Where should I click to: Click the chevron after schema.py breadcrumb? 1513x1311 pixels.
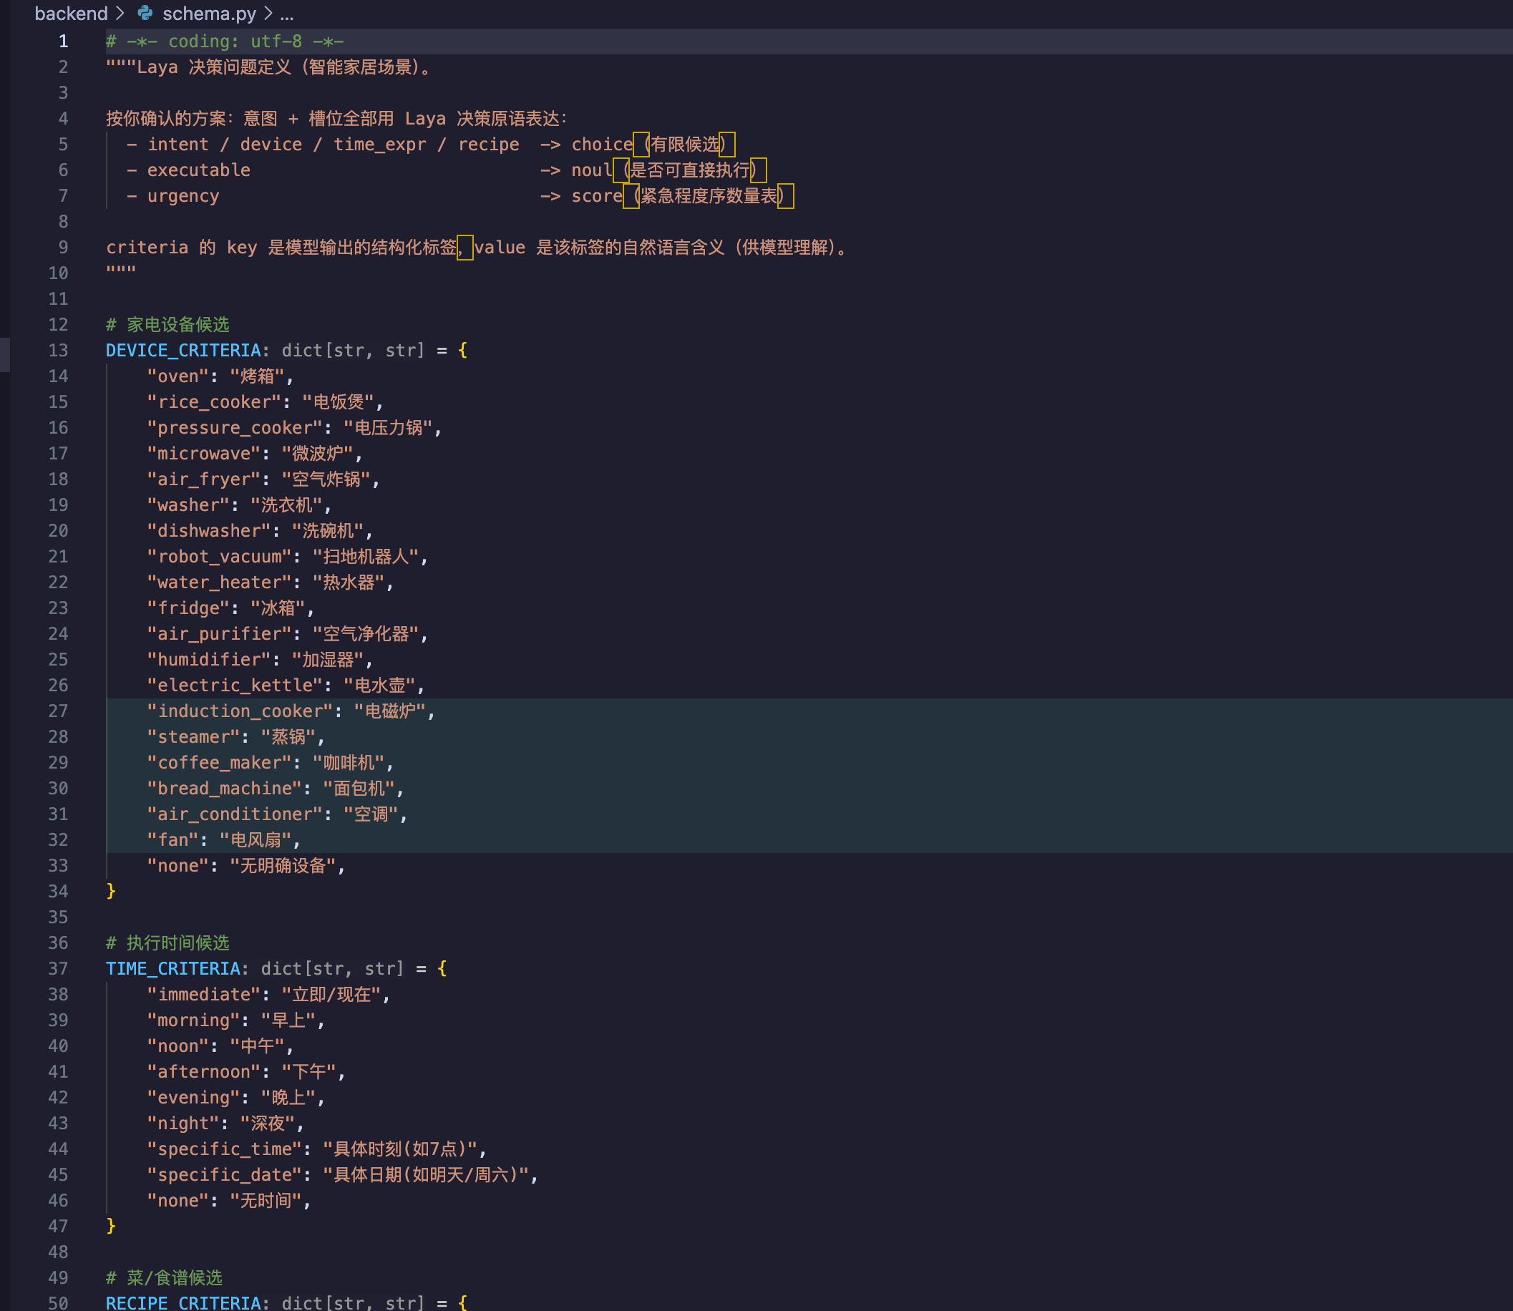pos(268,13)
